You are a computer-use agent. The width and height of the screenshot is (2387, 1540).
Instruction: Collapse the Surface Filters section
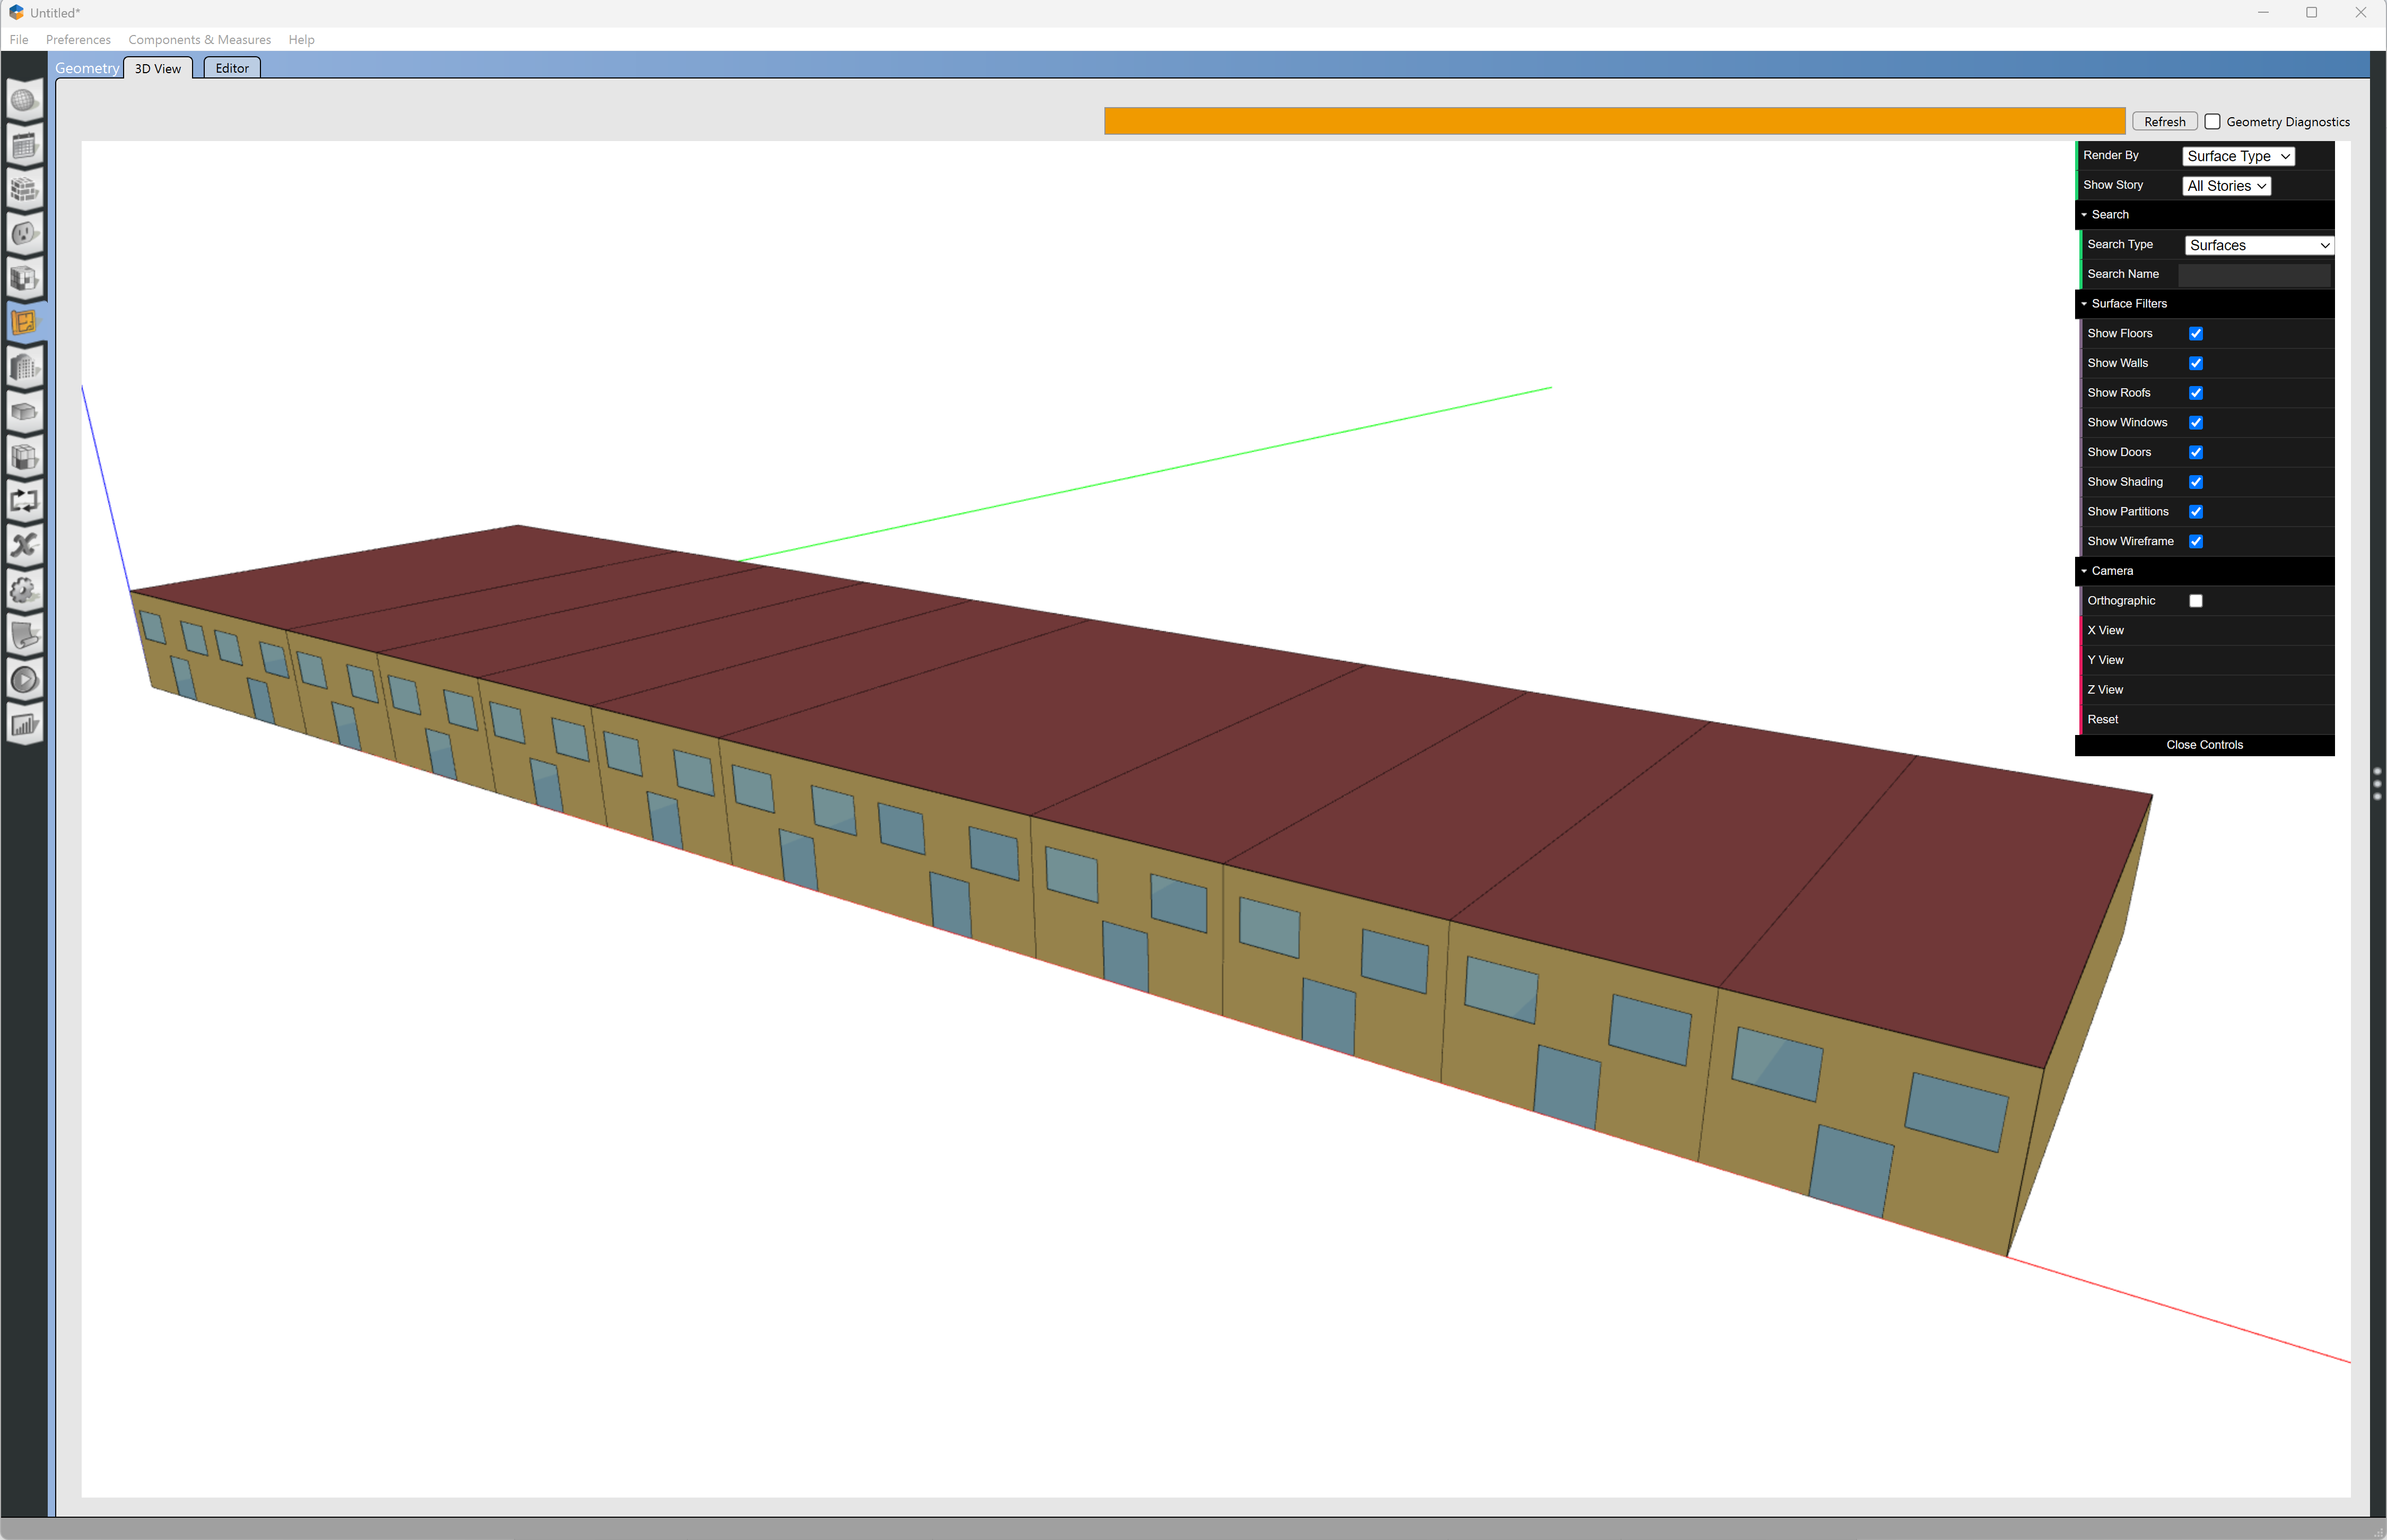[x=2128, y=304]
